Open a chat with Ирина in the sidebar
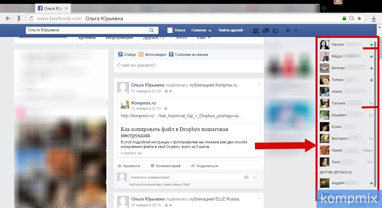 coord(346,151)
